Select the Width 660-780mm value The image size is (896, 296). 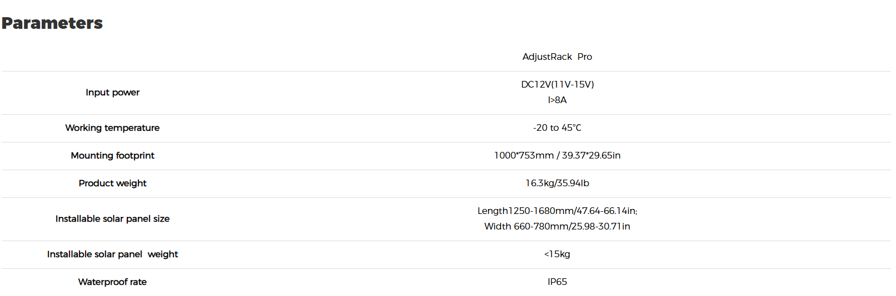coord(557,227)
